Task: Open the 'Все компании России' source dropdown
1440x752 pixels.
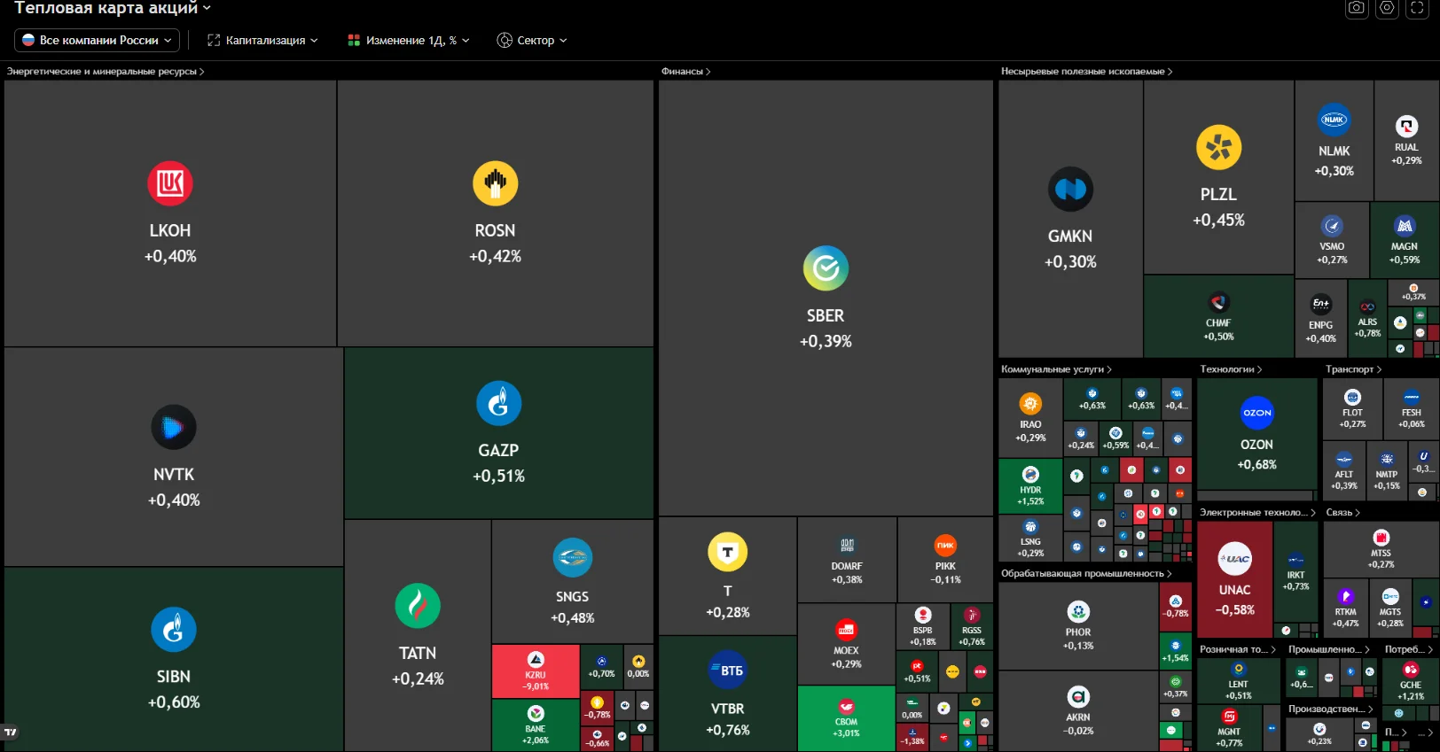Action: [x=97, y=40]
